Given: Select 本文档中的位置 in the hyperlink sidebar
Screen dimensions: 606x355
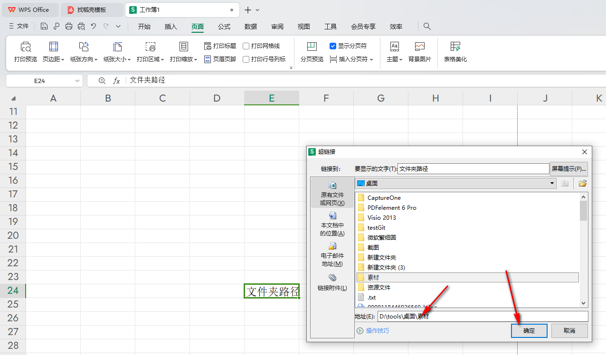Looking at the screenshot, I should click(332, 223).
